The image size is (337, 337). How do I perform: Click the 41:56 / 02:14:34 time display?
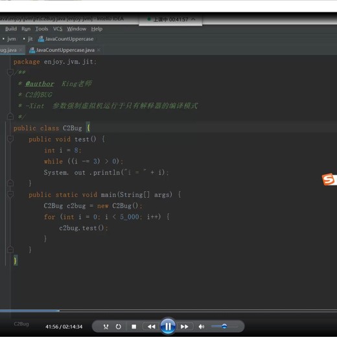pyautogui.click(x=64, y=327)
